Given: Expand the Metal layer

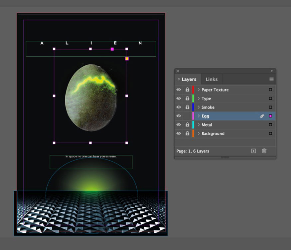Looking at the screenshot, I should point(199,125).
